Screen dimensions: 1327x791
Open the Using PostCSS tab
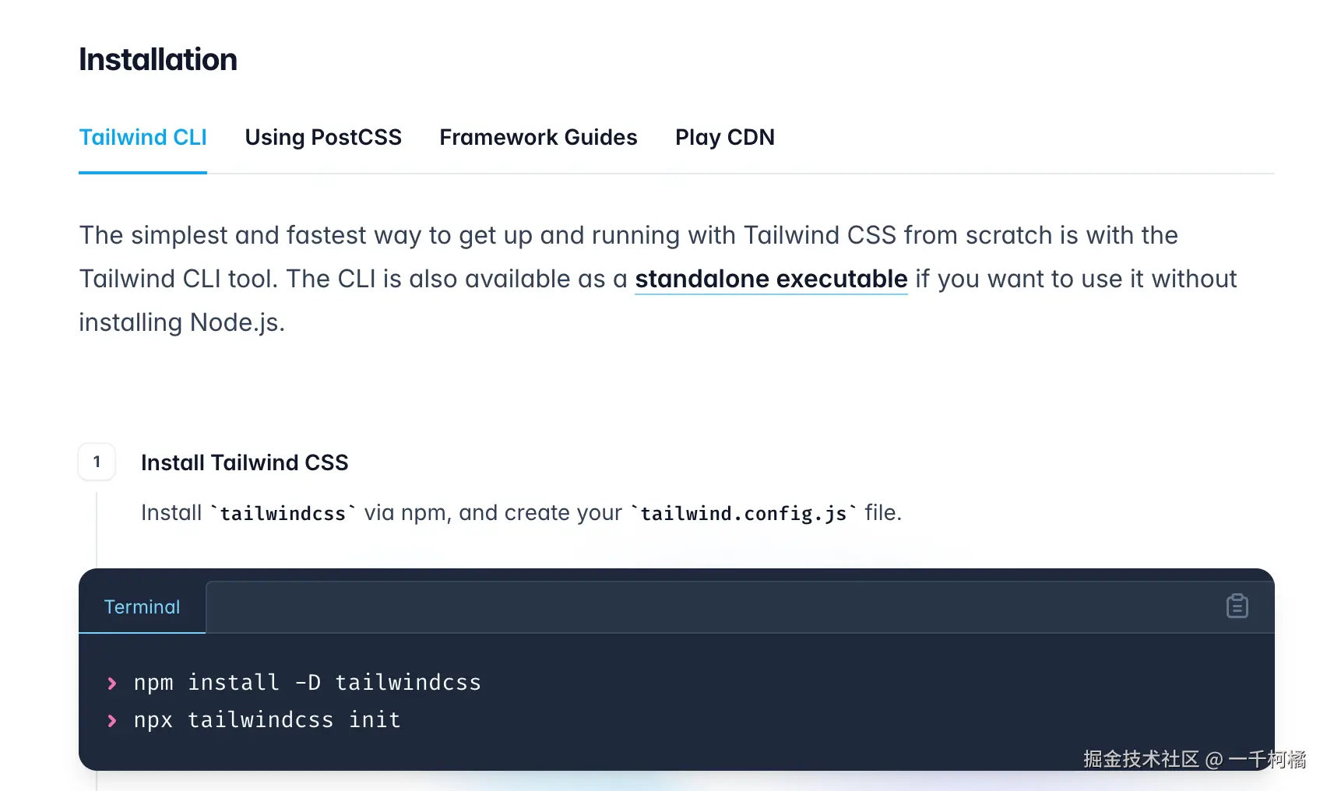click(323, 137)
